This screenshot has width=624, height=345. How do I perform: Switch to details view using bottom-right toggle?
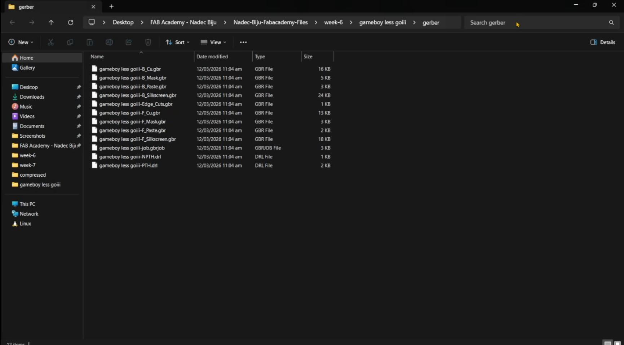click(607, 342)
